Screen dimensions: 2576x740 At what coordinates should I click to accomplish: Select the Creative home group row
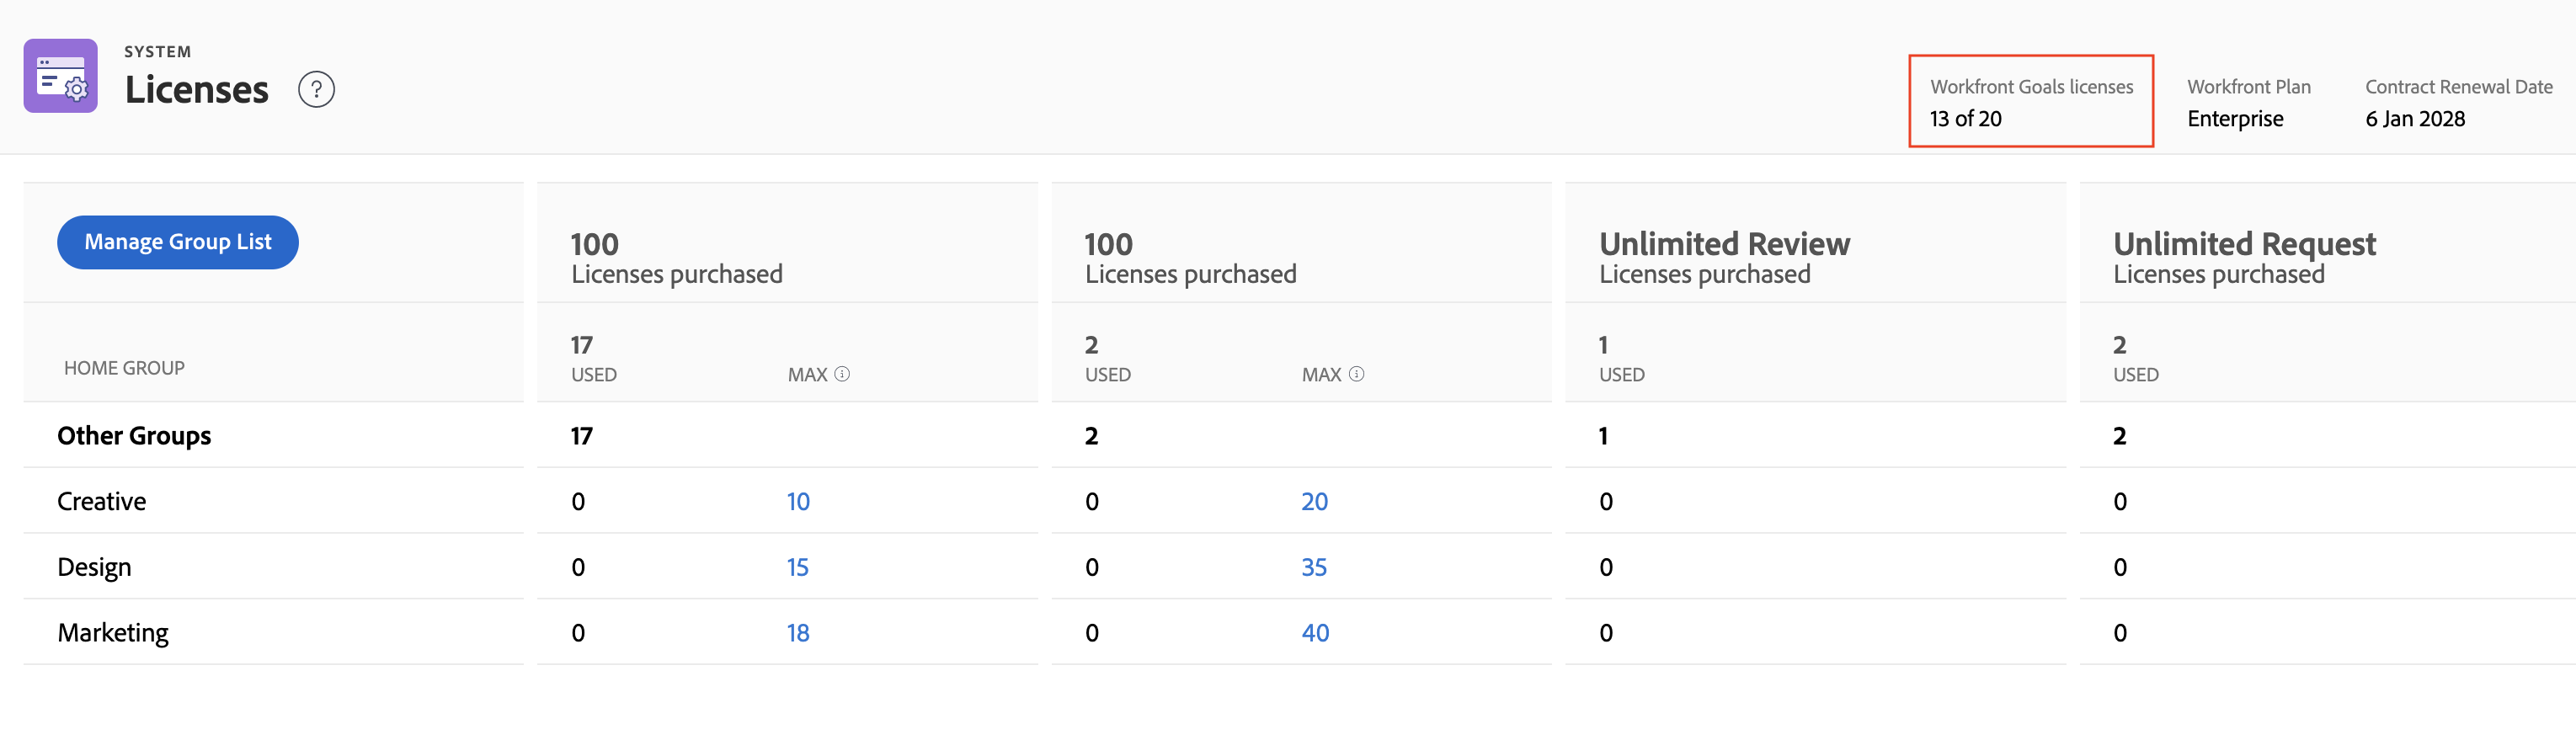coord(101,501)
